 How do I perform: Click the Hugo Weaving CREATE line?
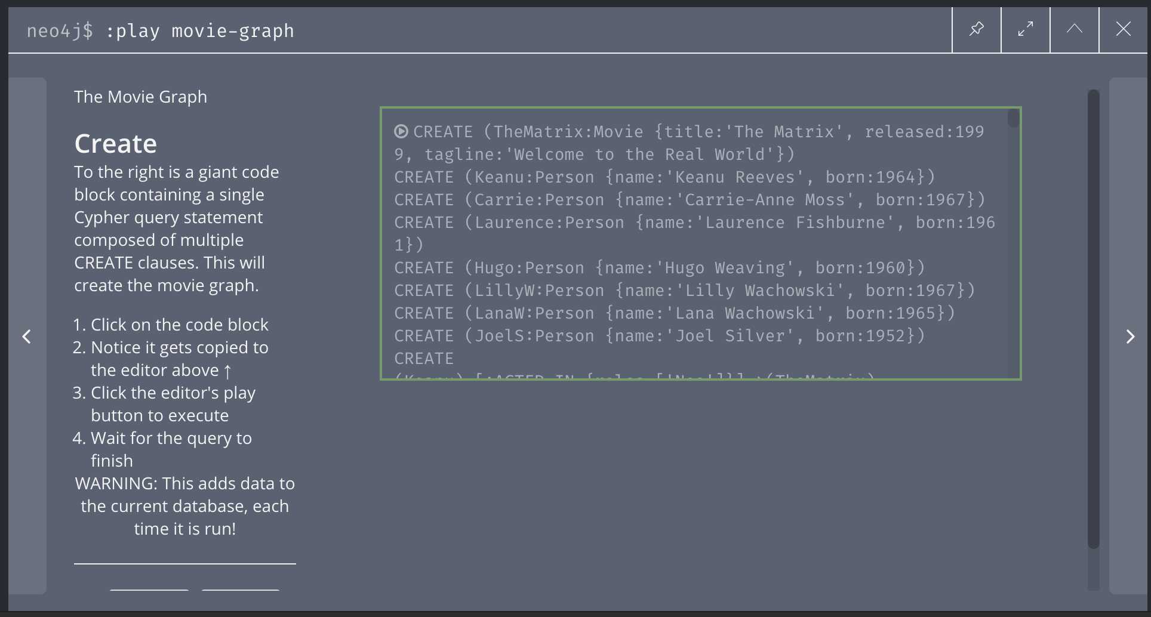660,268
